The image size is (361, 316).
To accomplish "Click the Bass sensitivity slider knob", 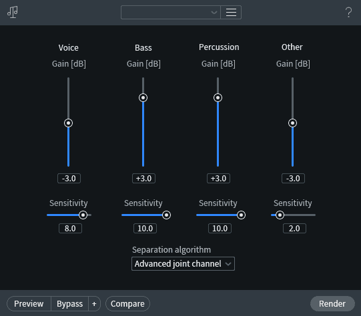I will (x=166, y=215).
